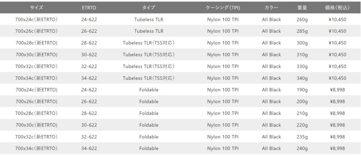361x155 pixels.
Task: Select the 330g weight cell
Action: 302,66
